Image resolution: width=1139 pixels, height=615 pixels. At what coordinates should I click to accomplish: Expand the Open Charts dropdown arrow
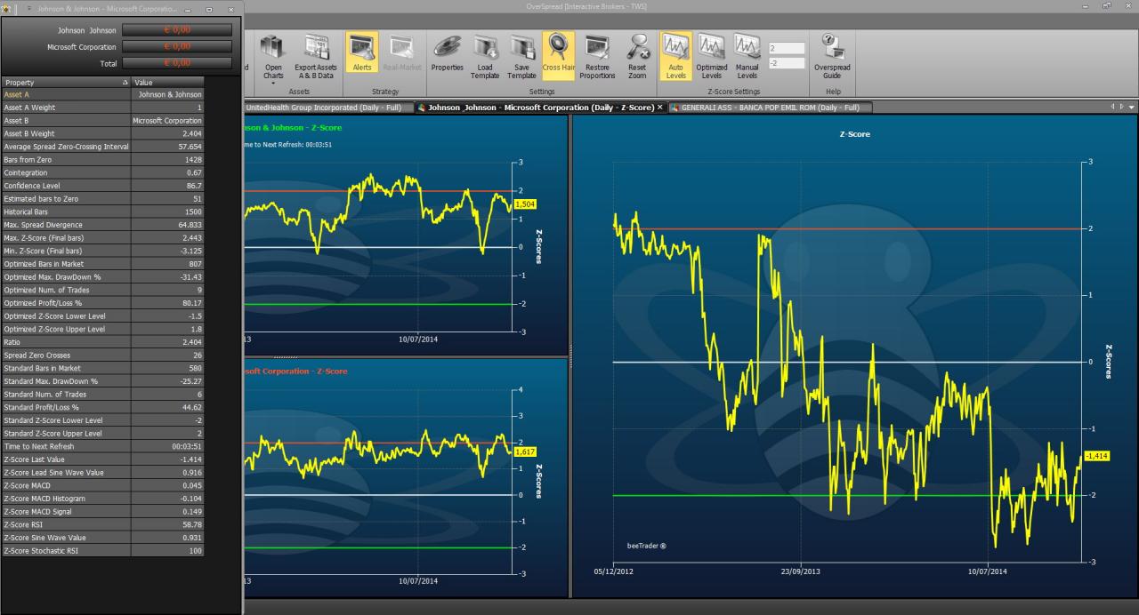[x=273, y=83]
